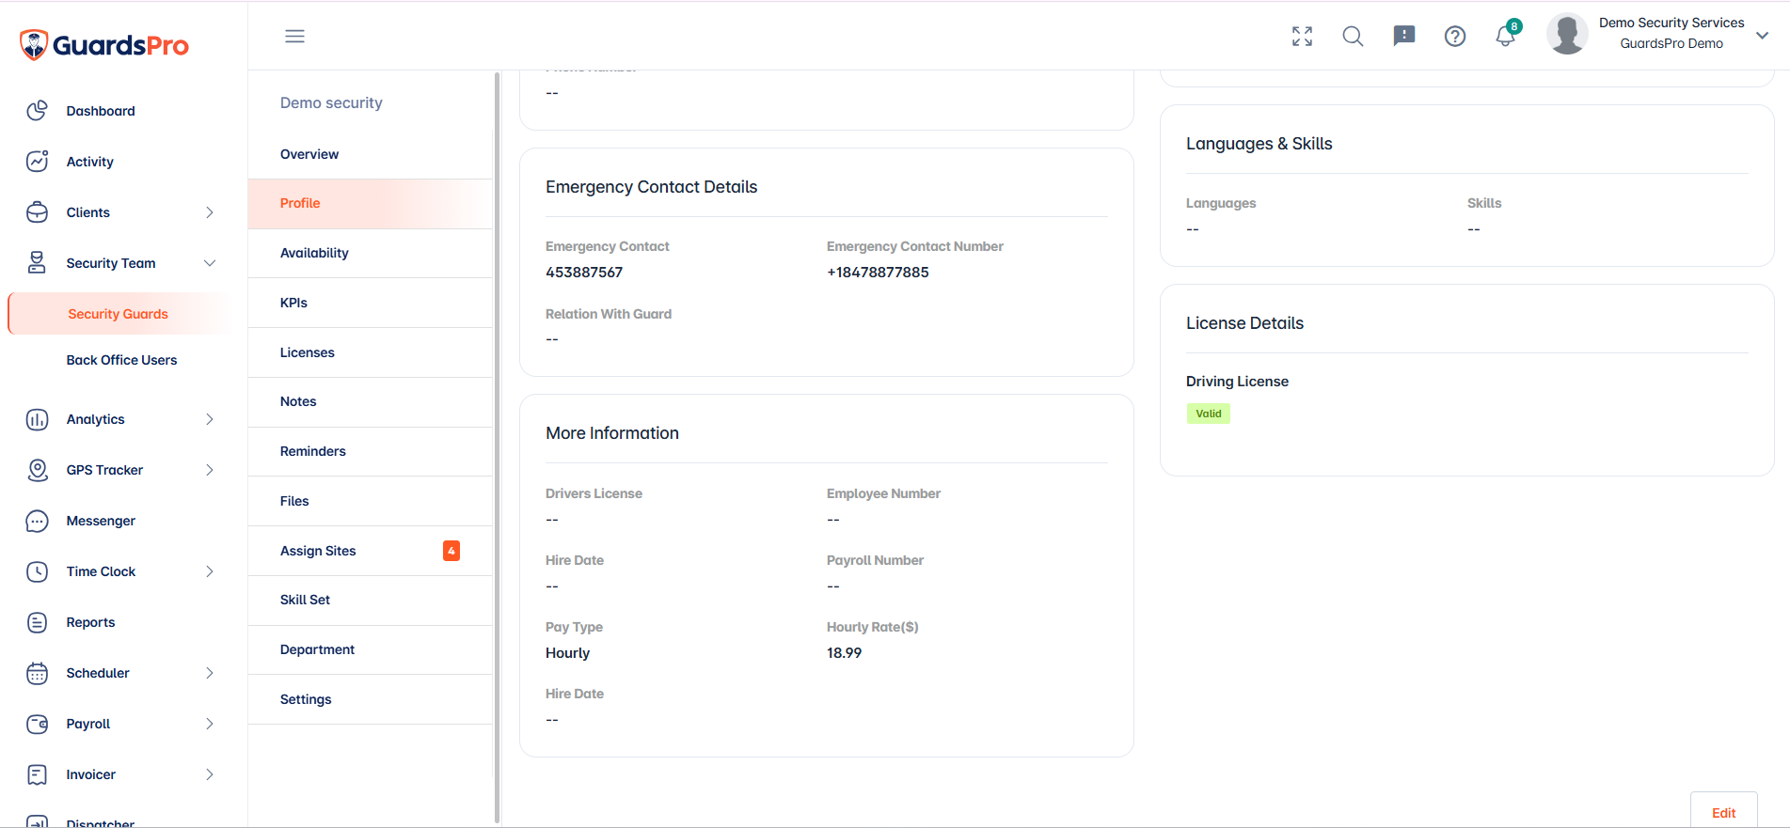Click the Time Clock icon
Screen dimensions: 1790x828
tap(37, 571)
